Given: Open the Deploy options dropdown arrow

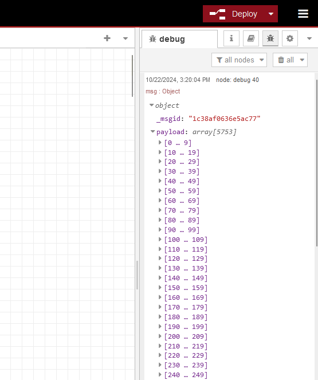Looking at the screenshot, I should click(271, 14).
